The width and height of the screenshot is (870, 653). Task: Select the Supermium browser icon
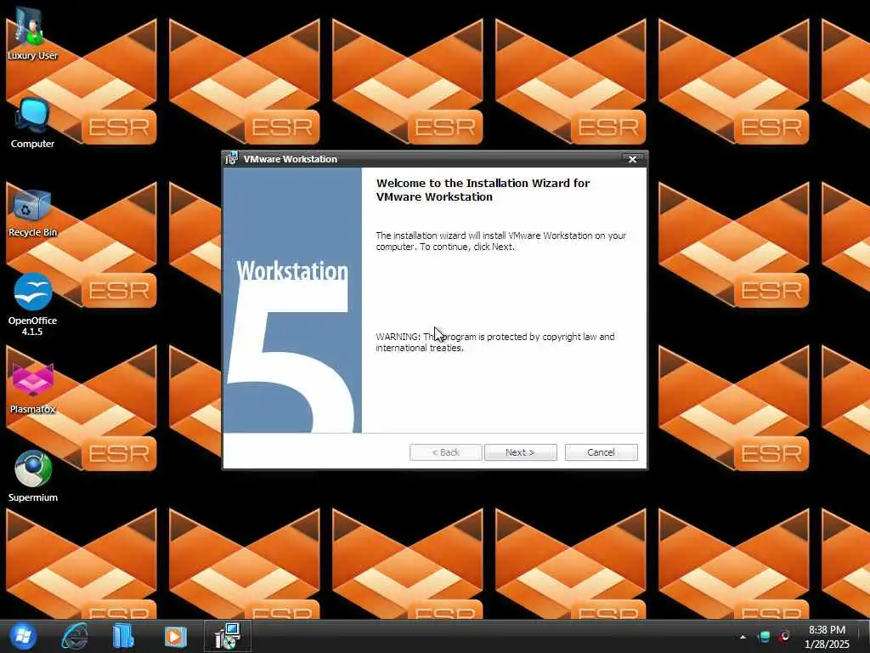click(x=32, y=476)
